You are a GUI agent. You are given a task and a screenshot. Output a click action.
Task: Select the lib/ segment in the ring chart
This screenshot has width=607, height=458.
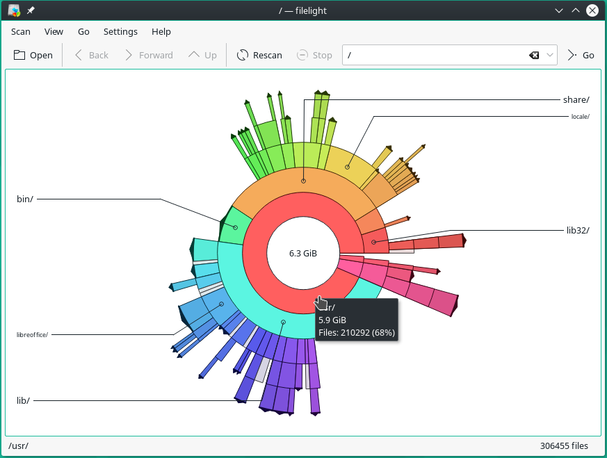point(282,322)
